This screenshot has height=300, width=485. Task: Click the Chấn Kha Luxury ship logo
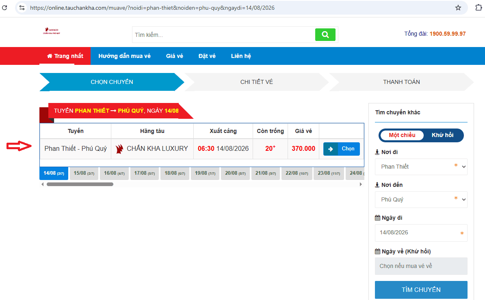click(x=119, y=149)
